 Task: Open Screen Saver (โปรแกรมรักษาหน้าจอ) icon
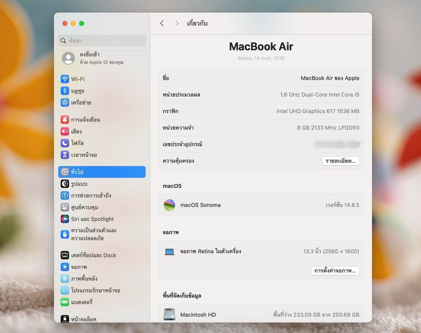tap(65, 290)
